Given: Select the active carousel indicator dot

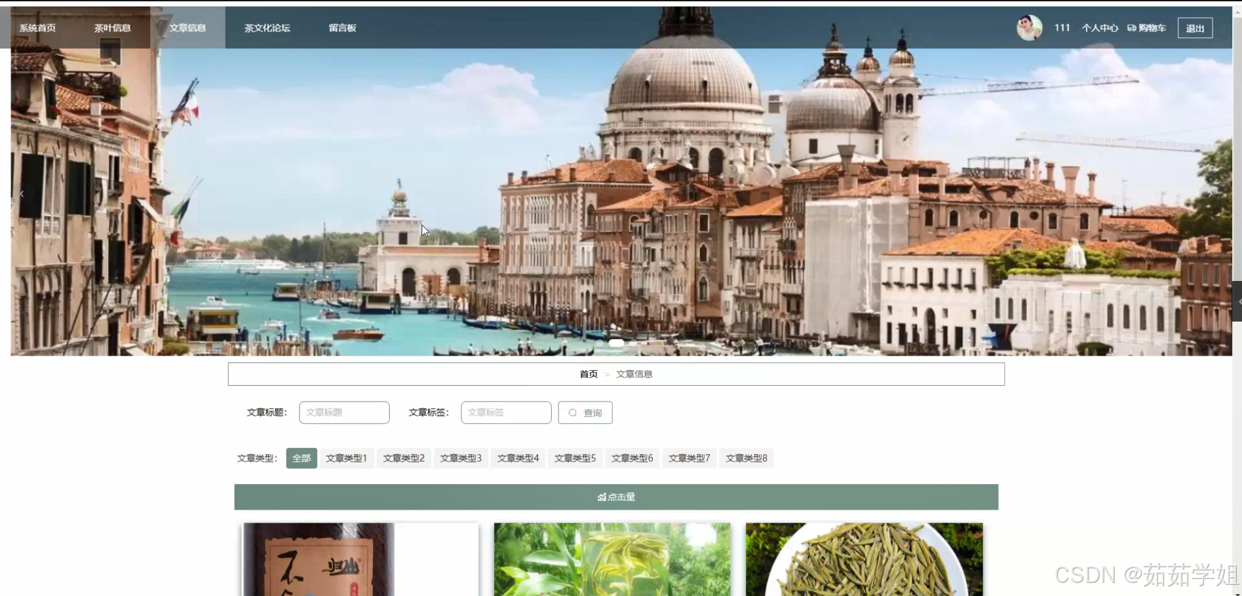Looking at the screenshot, I should pyautogui.click(x=616, y=343).
